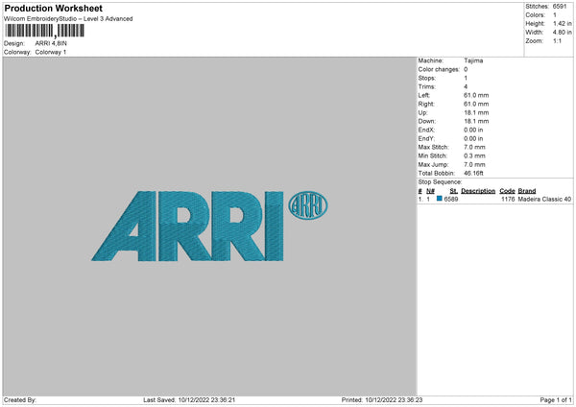Click the blue thread color swatch
Screen dimensions: 576x407
pyautogui.click(x=440, y=199)
